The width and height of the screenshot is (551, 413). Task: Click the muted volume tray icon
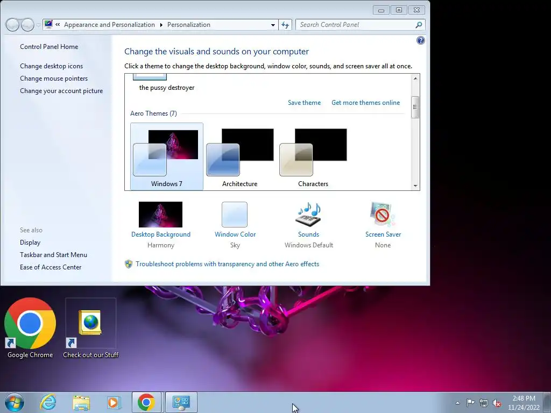497,403
